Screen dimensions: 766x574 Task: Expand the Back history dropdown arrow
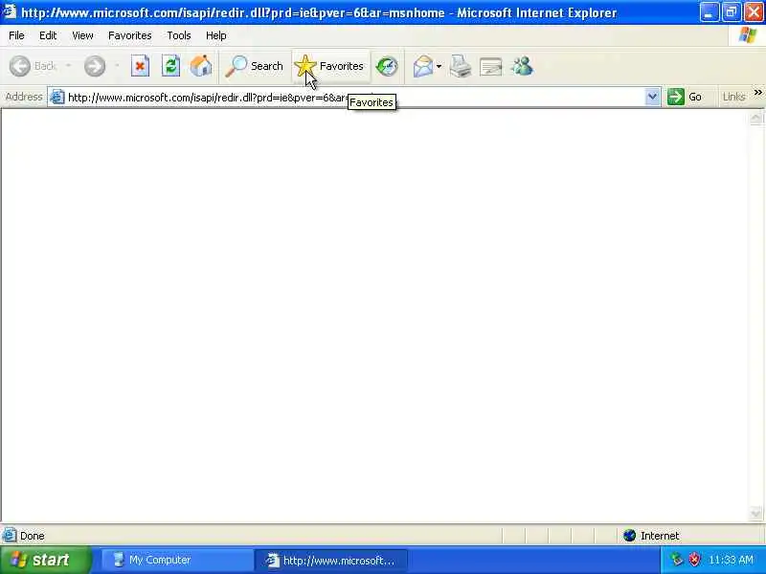(x=68, y=66)
